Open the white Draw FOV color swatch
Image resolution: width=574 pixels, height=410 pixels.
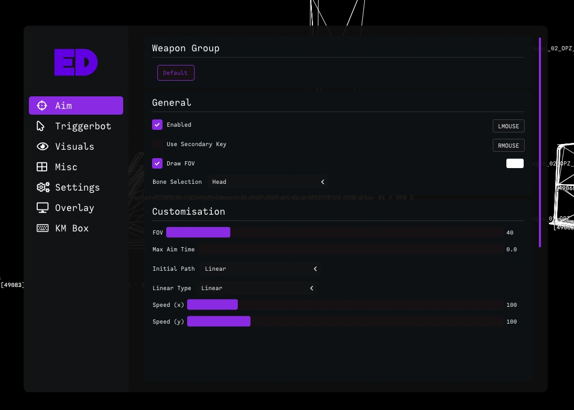tap(515, 163)
